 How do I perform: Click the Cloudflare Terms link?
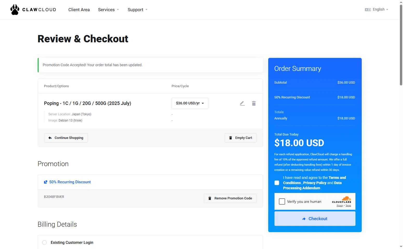tap(348, 206)
